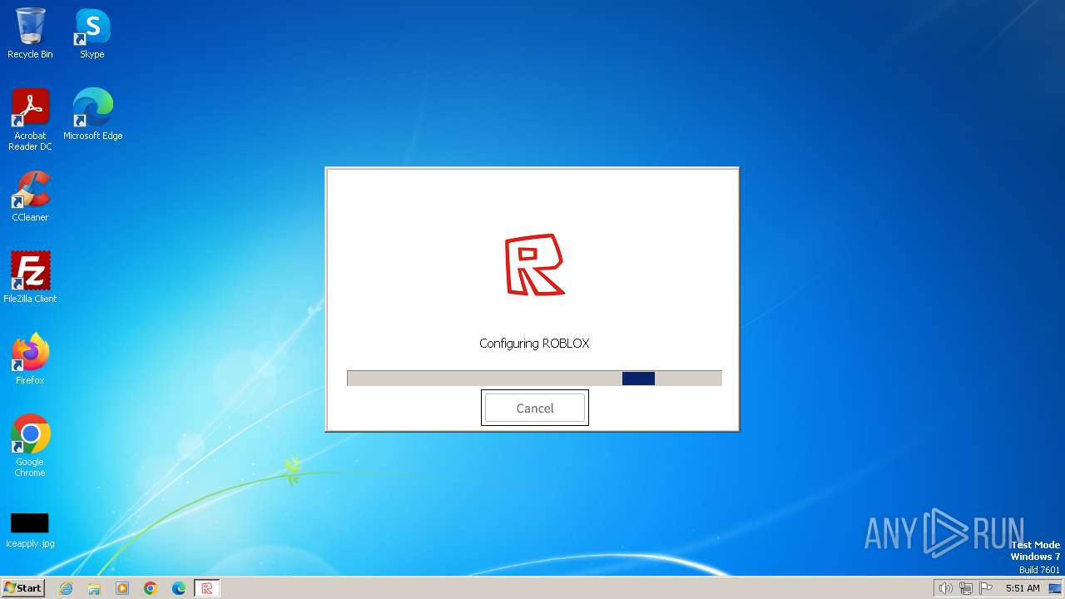Select the Google Chrome desktop shortcut
The width and height of the screenshot is (1065, 599).
tap(30, 446)
